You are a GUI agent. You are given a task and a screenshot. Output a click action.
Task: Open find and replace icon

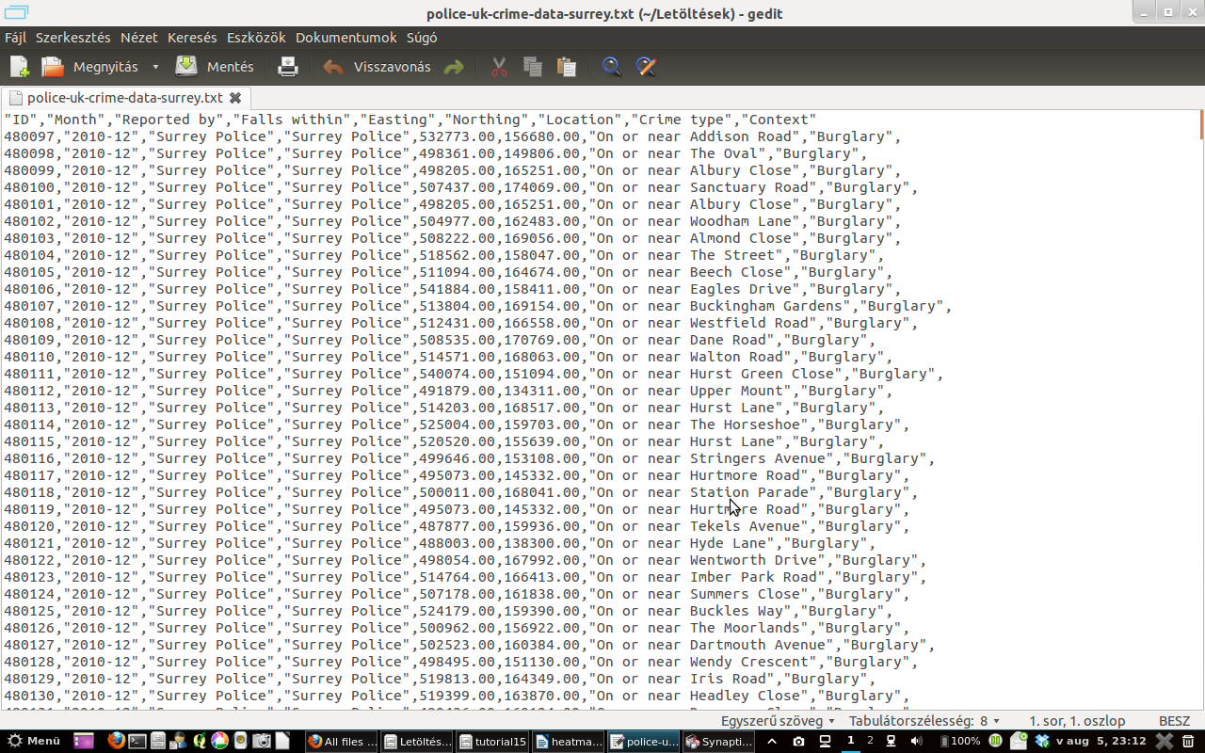click(646, 67)
